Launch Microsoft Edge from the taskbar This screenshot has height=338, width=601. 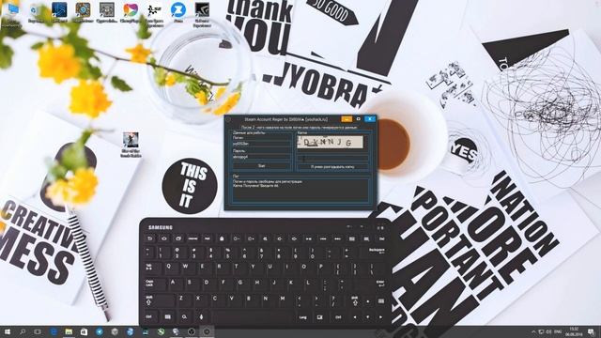(54, 331)
